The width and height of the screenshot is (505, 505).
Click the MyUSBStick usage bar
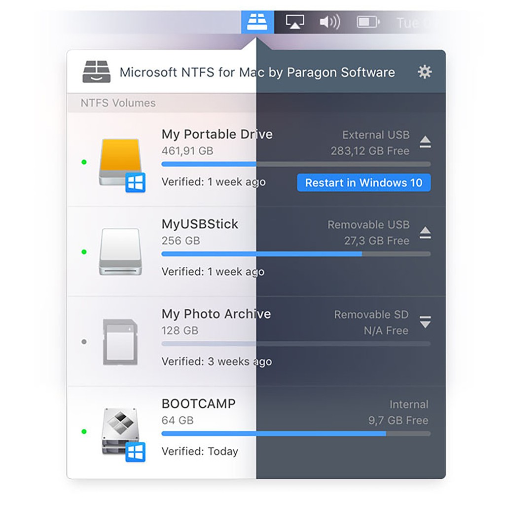pyautogui.click(x=296, y=254)
